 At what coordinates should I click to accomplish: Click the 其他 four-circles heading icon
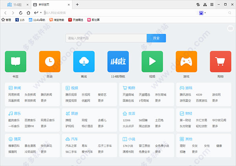182,139
